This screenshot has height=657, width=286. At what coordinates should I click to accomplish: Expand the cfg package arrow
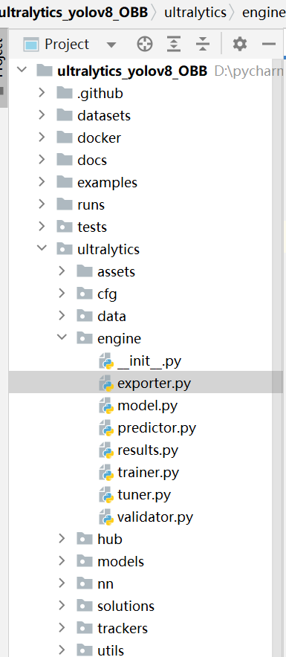pos(62,294)
